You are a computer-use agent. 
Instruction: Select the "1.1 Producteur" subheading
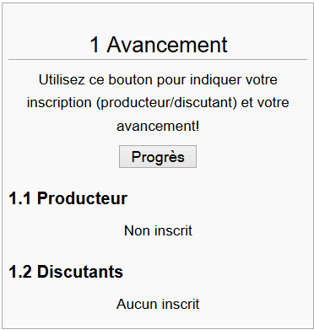tap(68, 198)
